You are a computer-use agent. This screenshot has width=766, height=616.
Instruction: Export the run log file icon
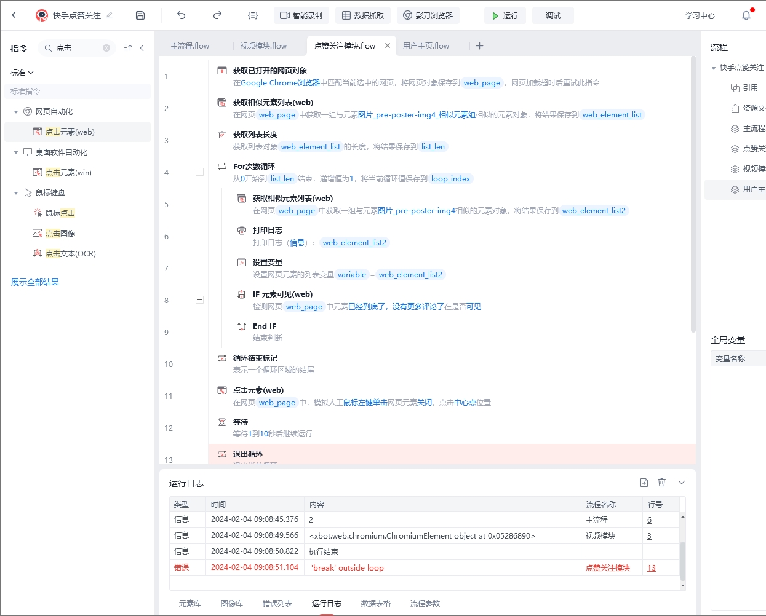[644, 483]
